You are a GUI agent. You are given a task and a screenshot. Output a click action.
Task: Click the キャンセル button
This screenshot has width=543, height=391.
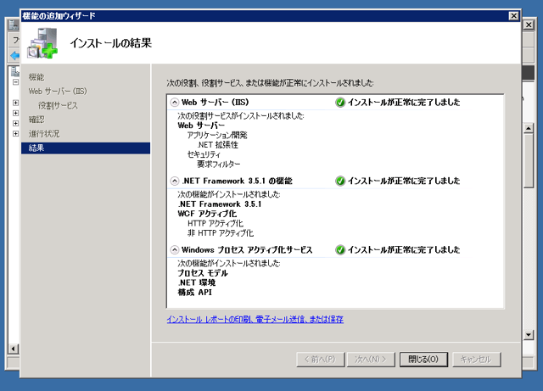(x=476, y=359)
